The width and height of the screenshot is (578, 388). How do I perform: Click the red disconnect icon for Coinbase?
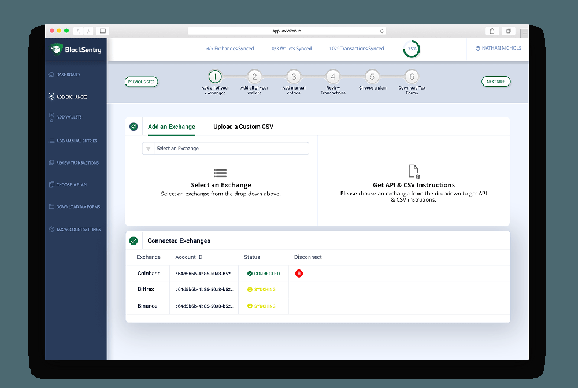pos(299,274)
